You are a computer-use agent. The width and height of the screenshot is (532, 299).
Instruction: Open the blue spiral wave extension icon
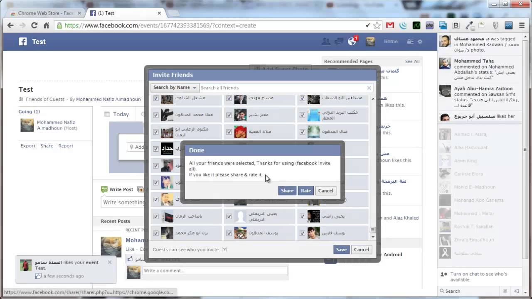click(403, 25)
